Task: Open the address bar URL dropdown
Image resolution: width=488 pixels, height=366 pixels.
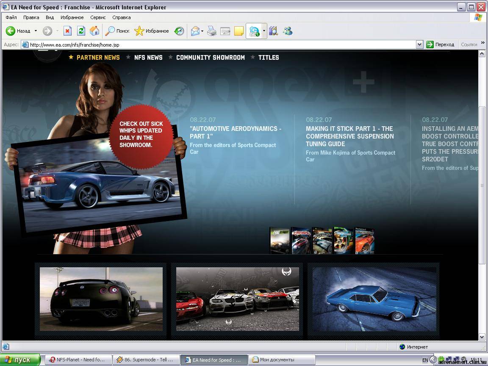Action: click(419, 44)
